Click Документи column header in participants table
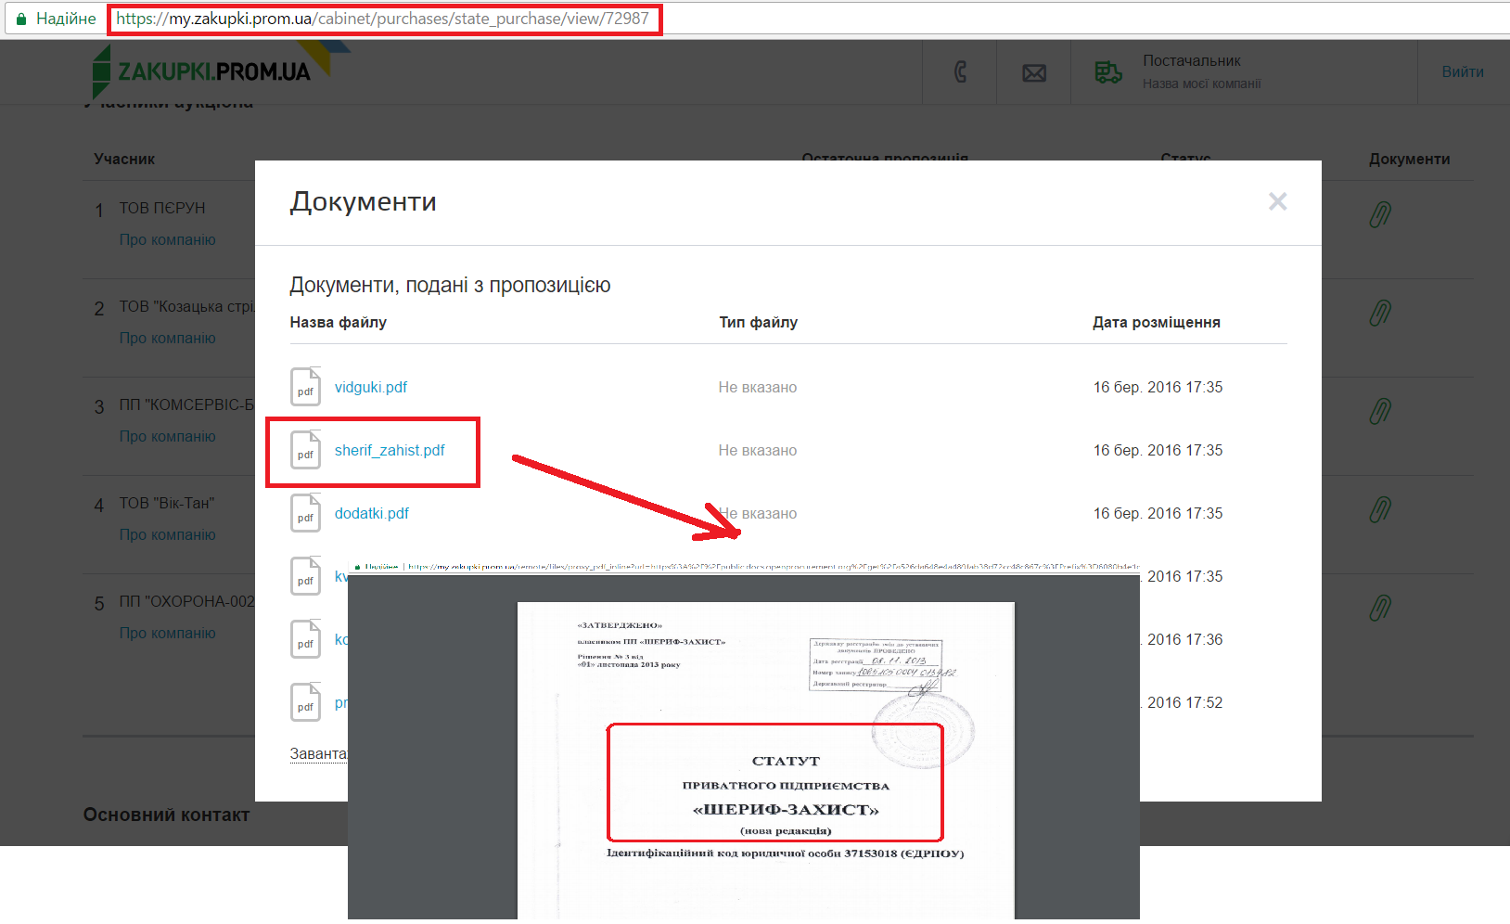 coord(1409,159)
